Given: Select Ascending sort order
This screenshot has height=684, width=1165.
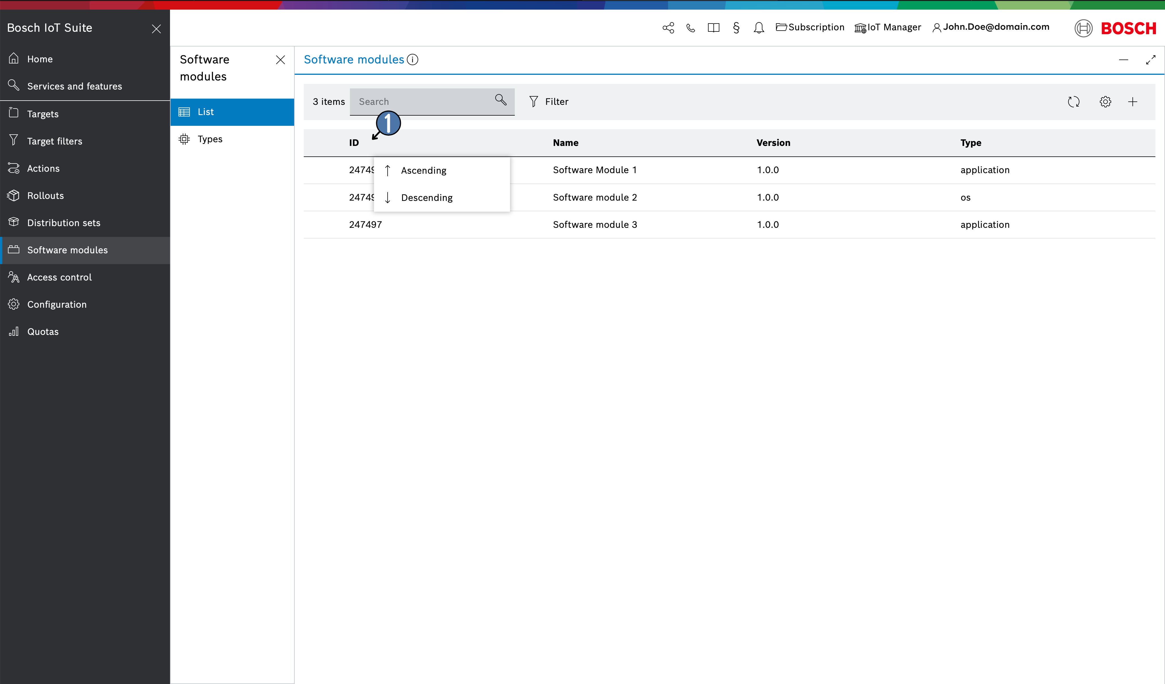Looking at the screenshot, I should [x=423, y=171].
